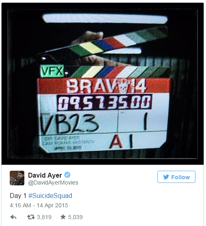The height and width of the screenshot is (226, 206).
Task: Click the 09573500 timecode display
Action: click(105, 103)
